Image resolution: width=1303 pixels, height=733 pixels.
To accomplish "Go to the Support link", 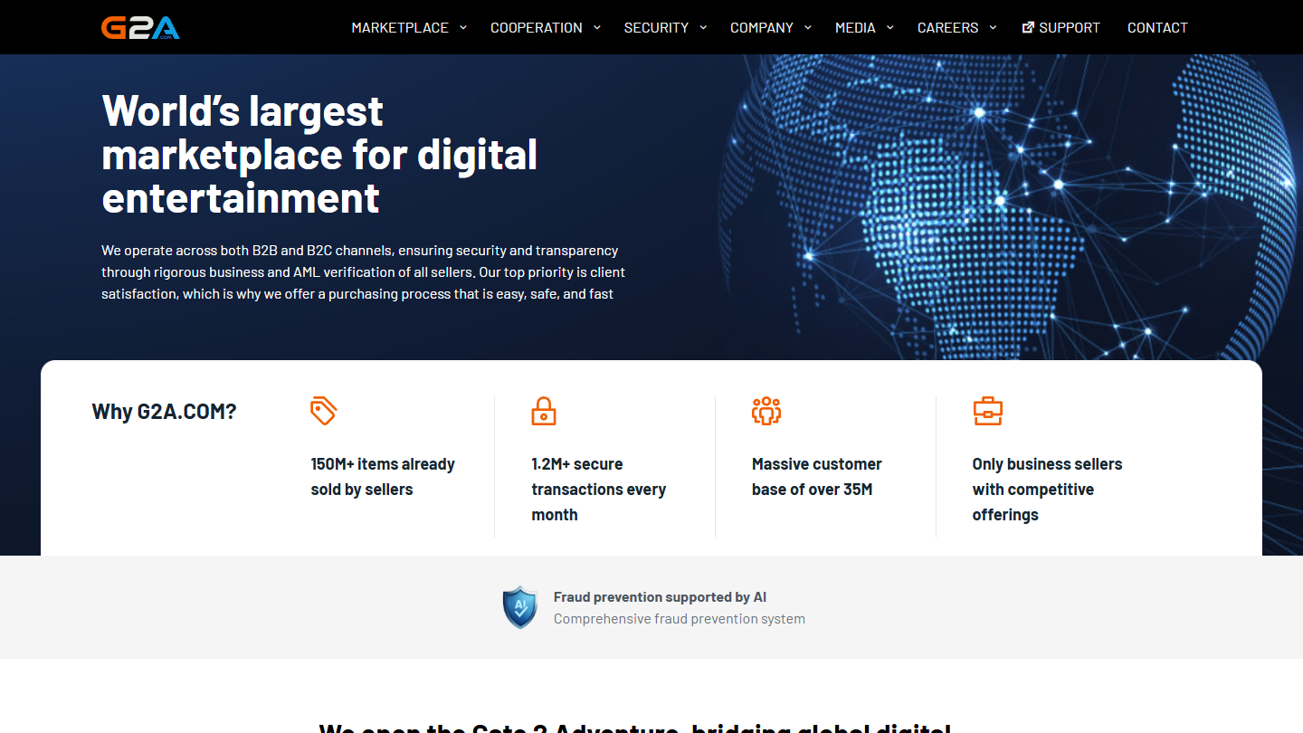I will click(x=1070, y=27).
